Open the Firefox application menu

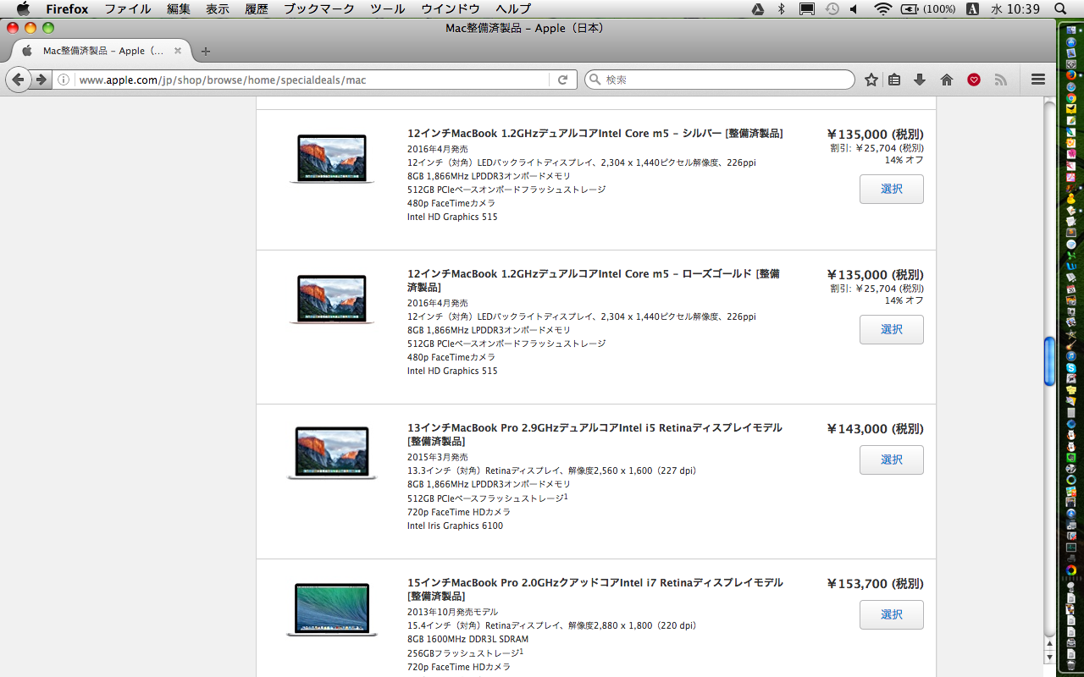coord(67,8)
